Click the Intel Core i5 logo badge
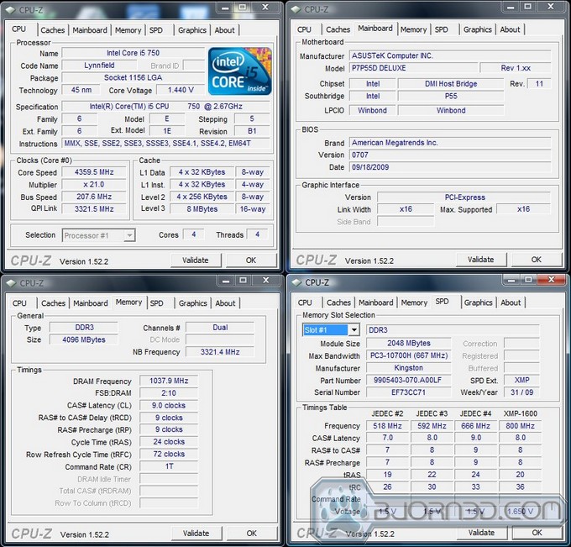This screenshot has width=571, height=547. 239,71
